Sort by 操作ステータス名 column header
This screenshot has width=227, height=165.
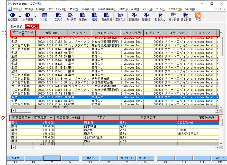(23, 33)
